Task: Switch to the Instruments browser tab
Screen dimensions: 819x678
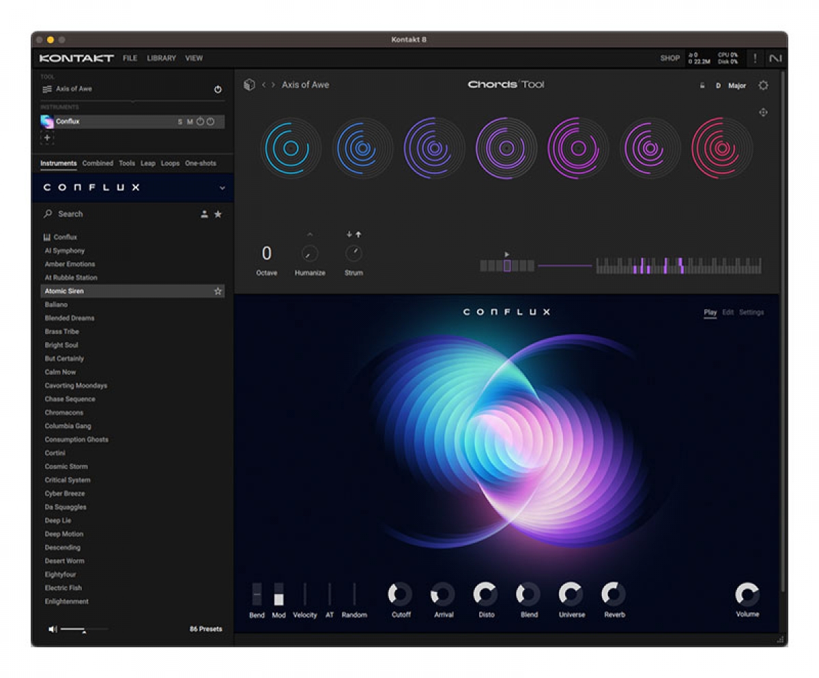Action: (x=59, y=163)
